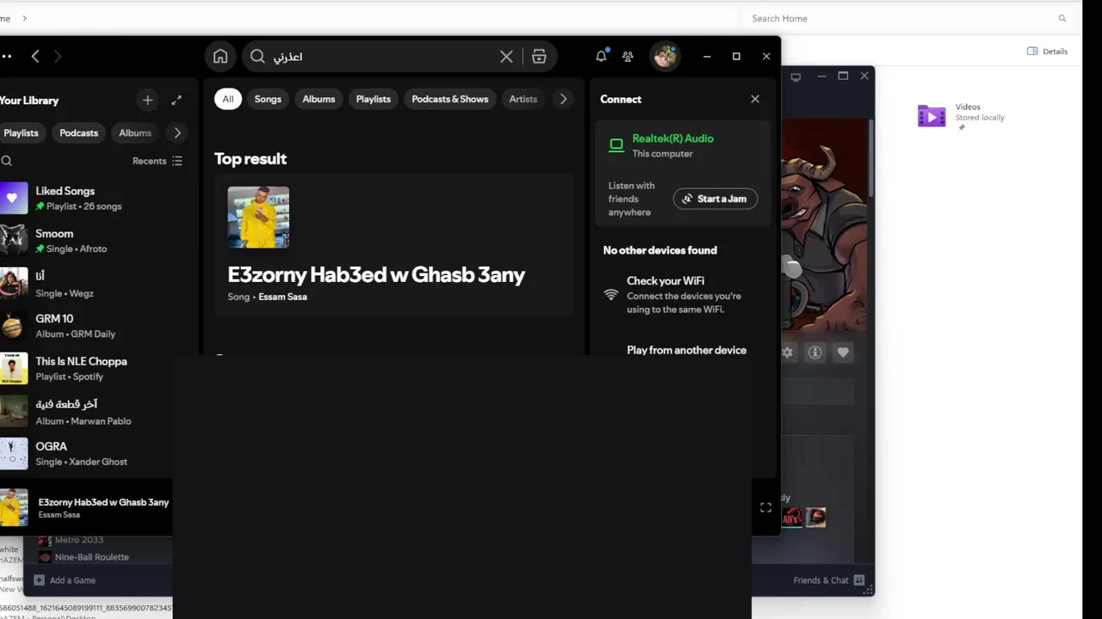1102x619 pixels.
Task: Select Metro 2033 in Steam list
Action: 78,540
